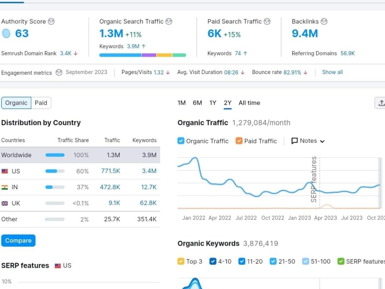Open the Notes dropdown chevron
The image size is (385, 289).
[x=322, y=141]
